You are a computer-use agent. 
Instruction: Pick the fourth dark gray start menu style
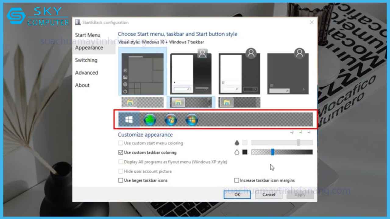click(x=288, y=71)
